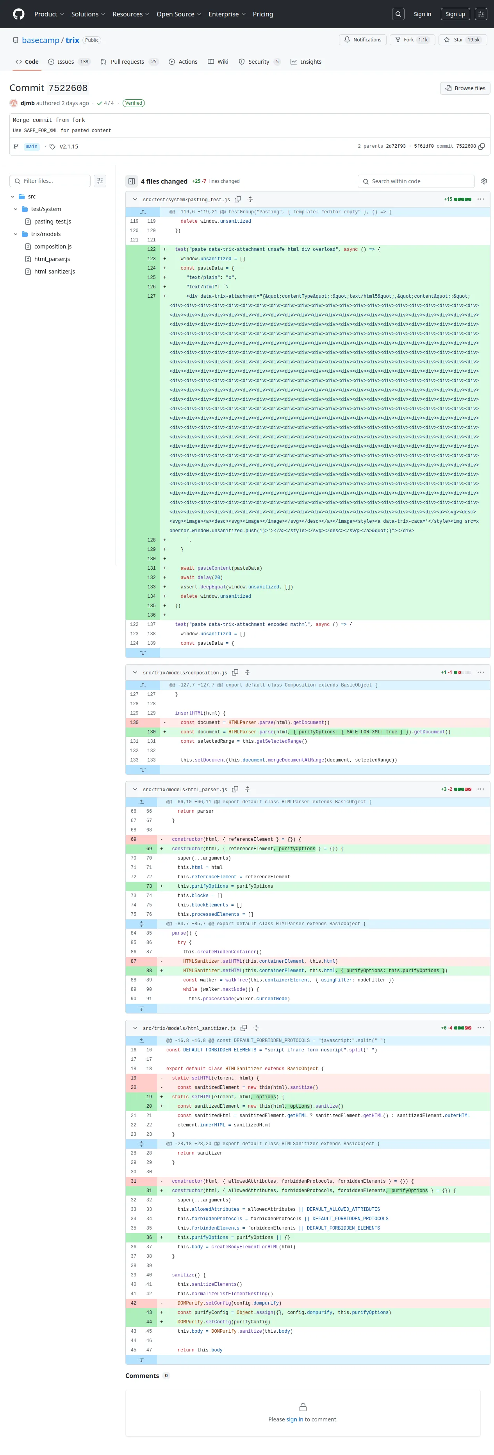Open parent commit 2d72f93 link
This screenshot has width=494, height=1455.
coord(395,146)
